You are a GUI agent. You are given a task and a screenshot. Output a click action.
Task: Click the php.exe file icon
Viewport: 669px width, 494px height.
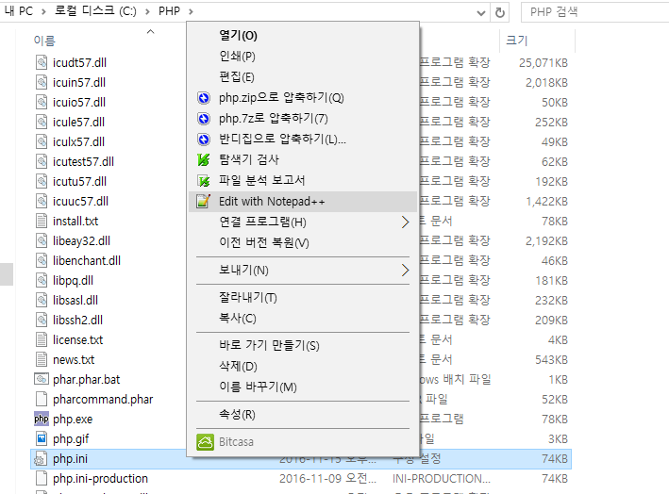point(42,419)
